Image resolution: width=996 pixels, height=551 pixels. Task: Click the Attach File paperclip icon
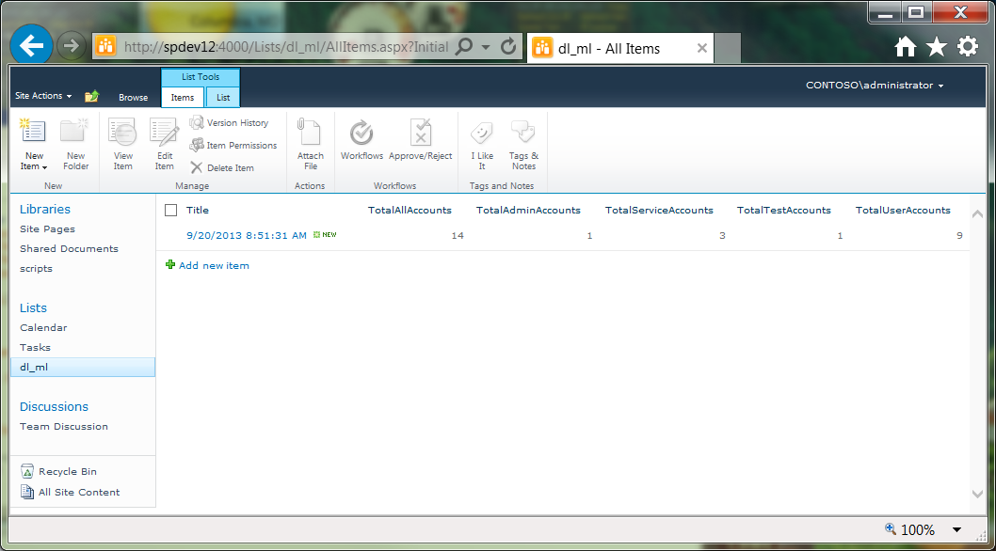tap(310, 132)
